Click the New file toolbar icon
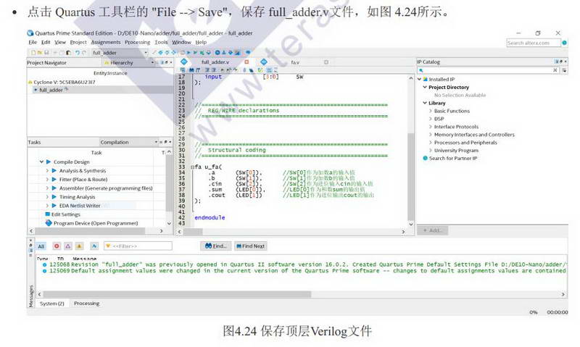 (x=33, y=53)
